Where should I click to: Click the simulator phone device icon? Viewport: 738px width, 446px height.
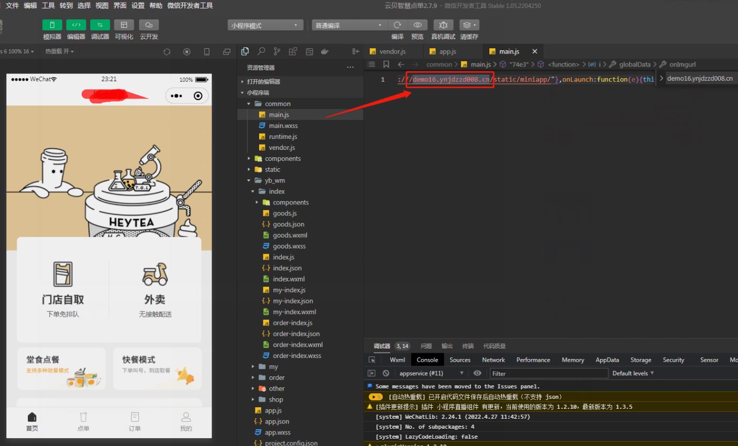(207, 51)
